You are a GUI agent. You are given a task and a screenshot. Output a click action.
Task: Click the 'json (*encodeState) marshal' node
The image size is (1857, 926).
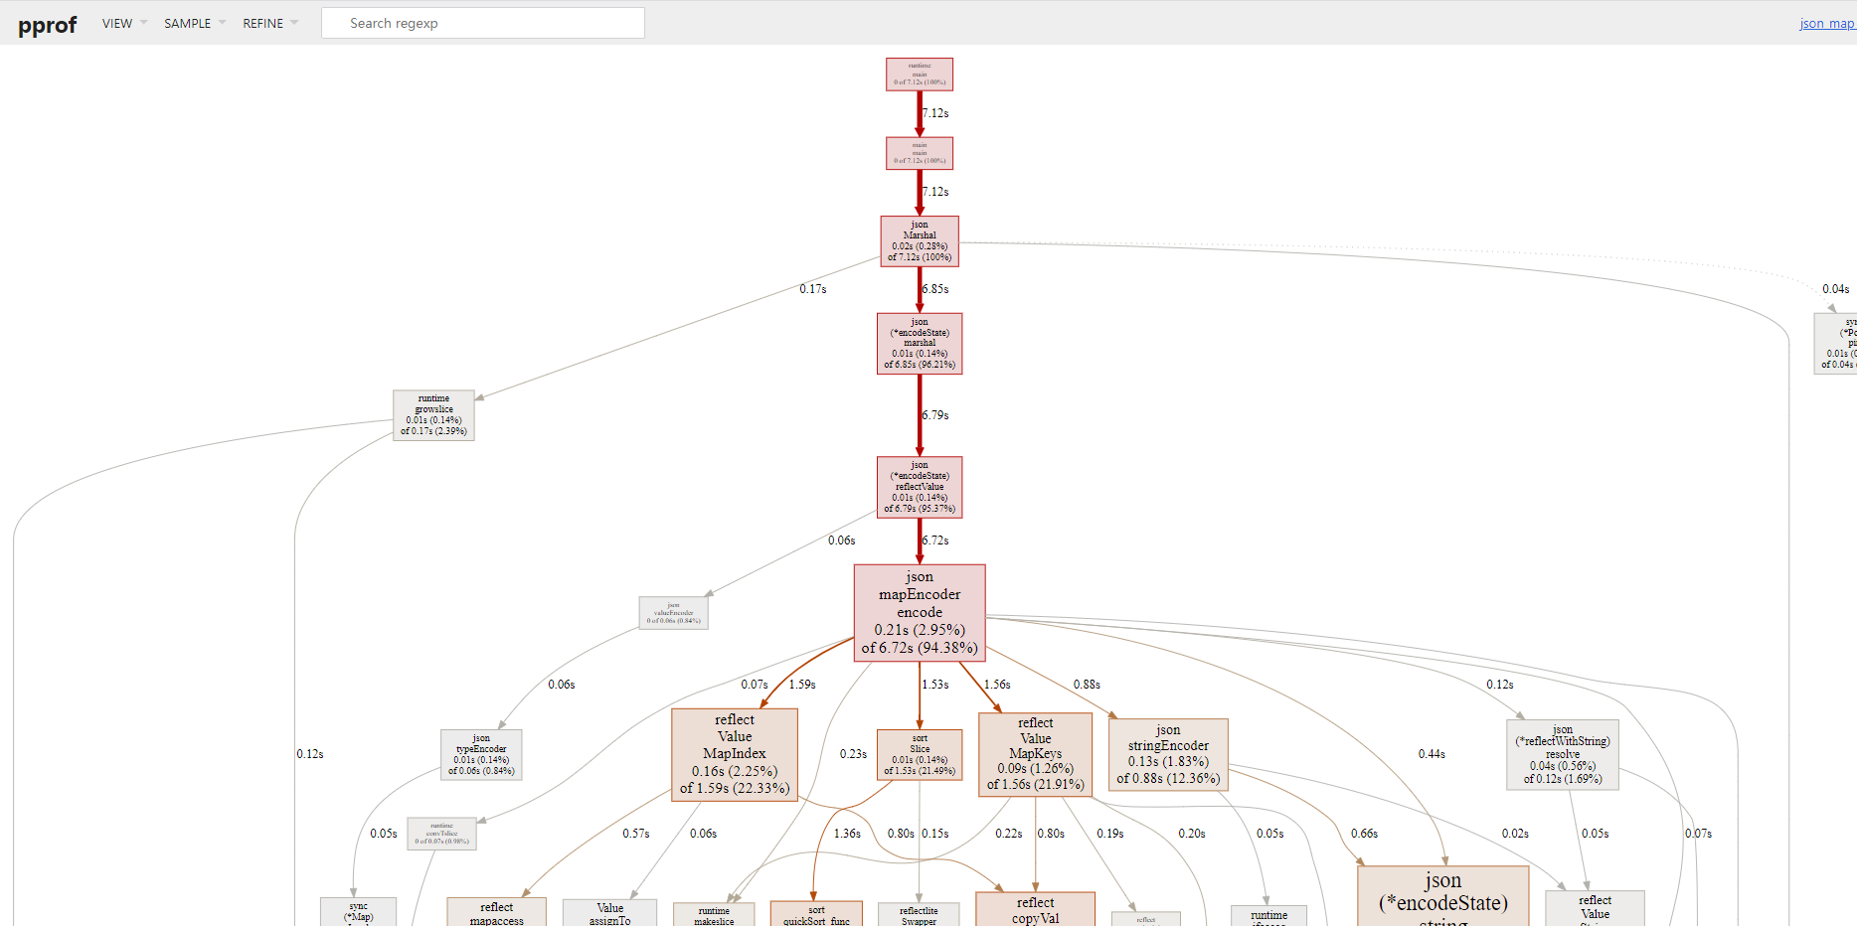click(x=919, y=344)
